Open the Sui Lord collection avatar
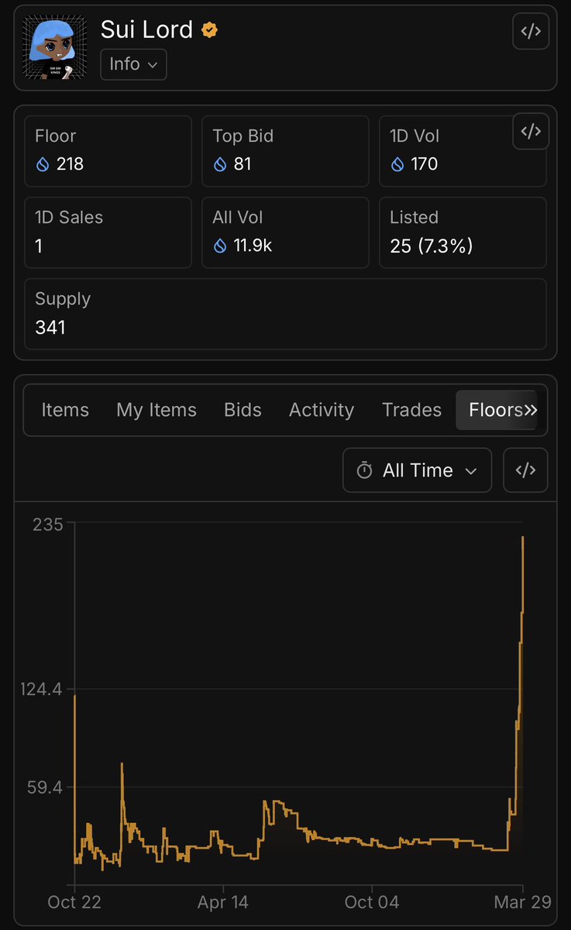Viewport: 571px width, 930px height. coord(54,48)
